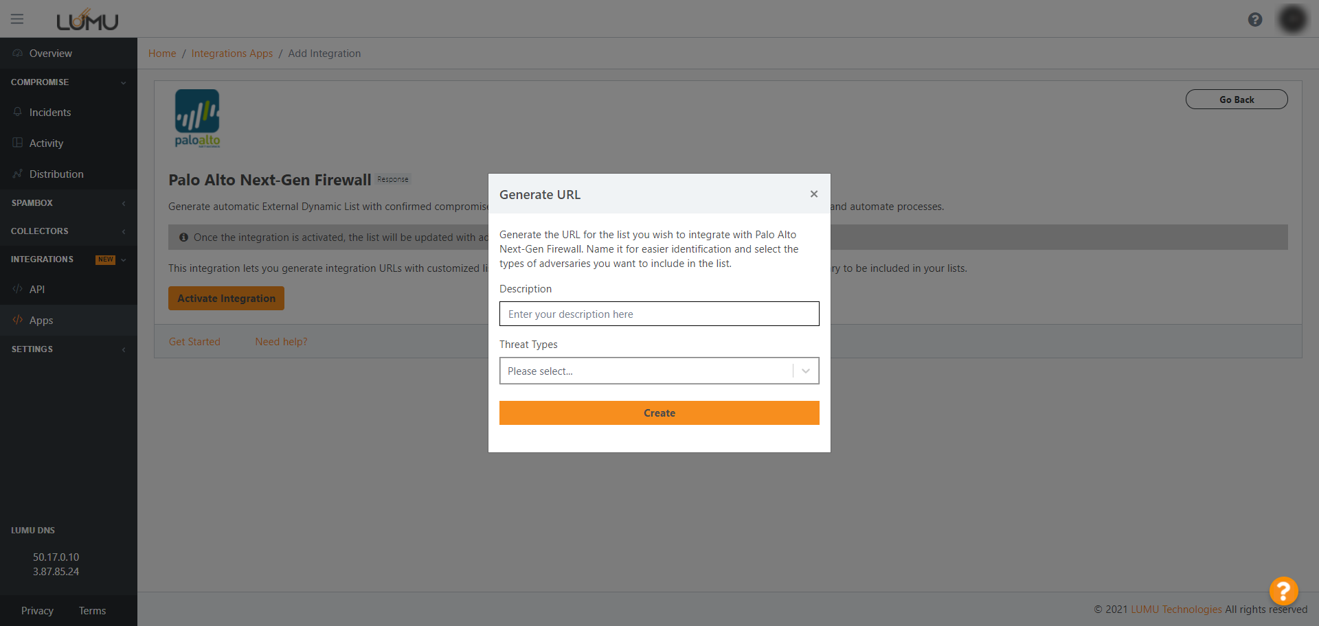Open the Integrations Apps breadcrumb link
This screenshot has width=1319, height=626.
tap(232, 54)
